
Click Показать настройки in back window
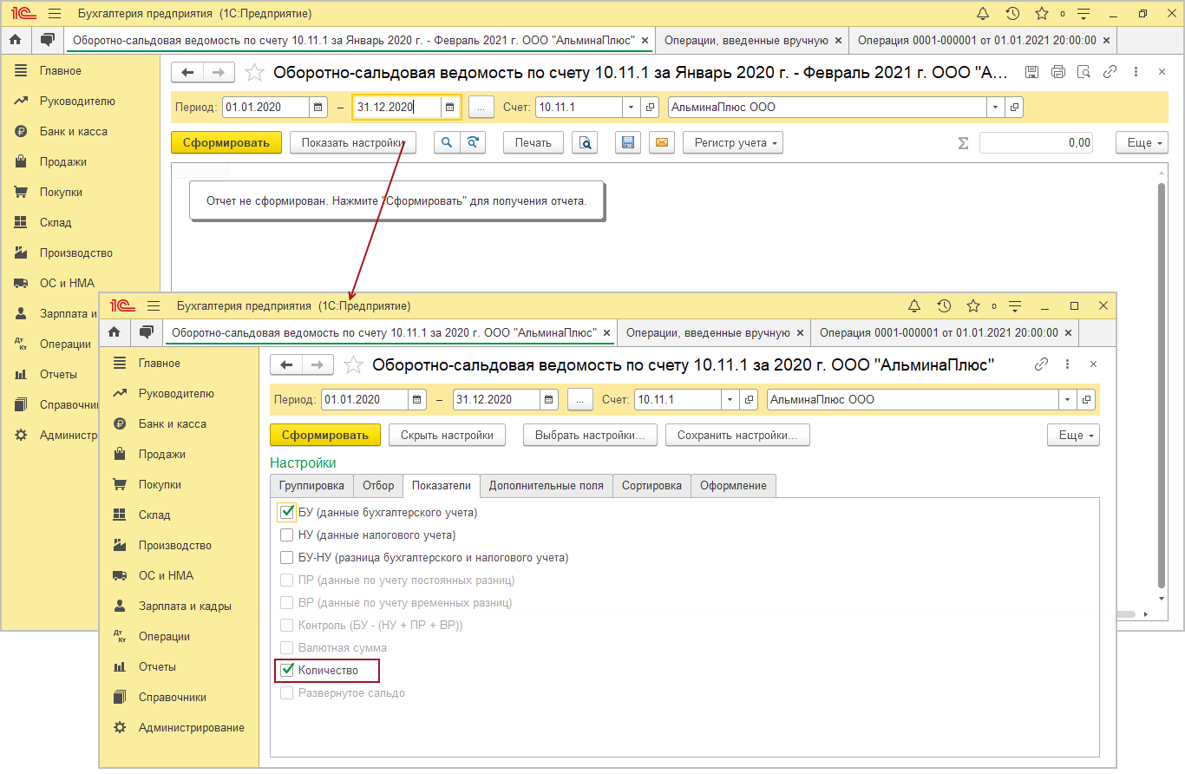(x=353, y=142)
